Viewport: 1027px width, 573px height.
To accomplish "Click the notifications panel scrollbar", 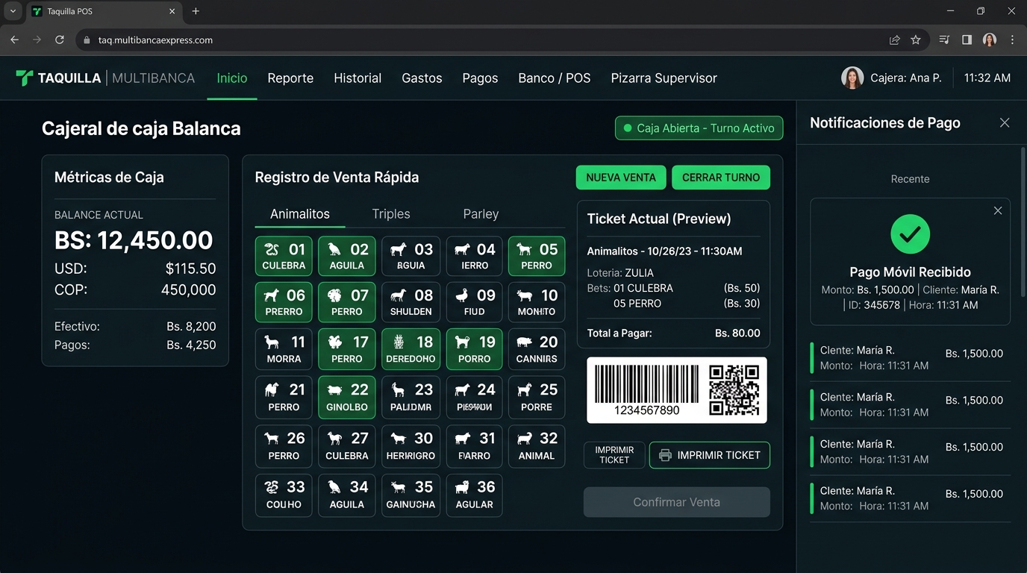I will coord(1023,222).
